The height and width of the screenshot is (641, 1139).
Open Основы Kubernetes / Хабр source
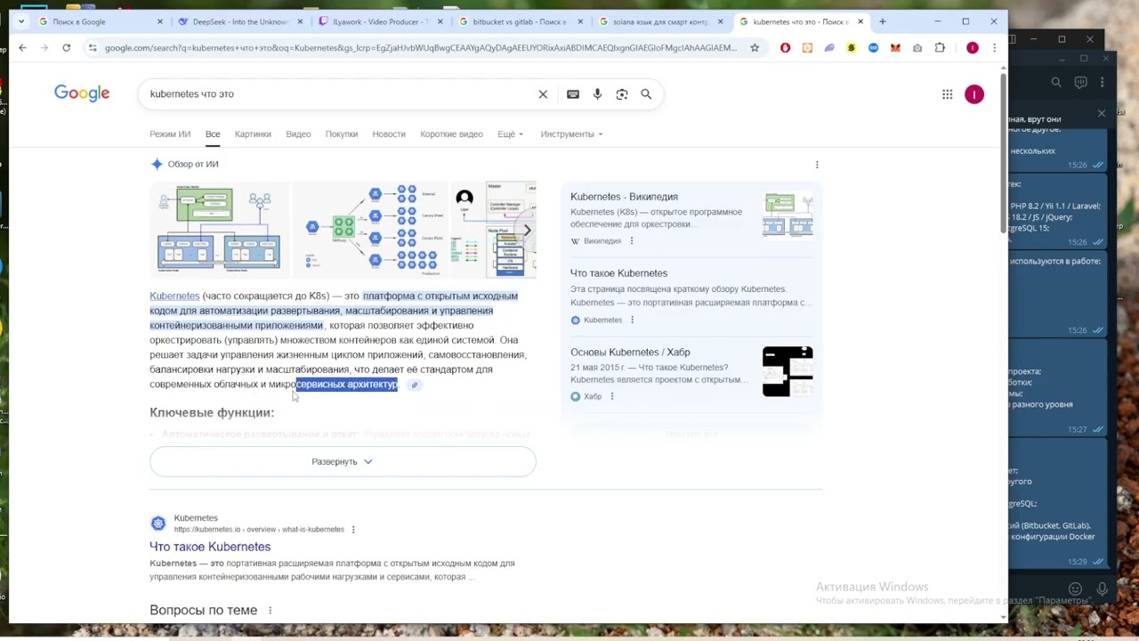[x=630, y=353]
